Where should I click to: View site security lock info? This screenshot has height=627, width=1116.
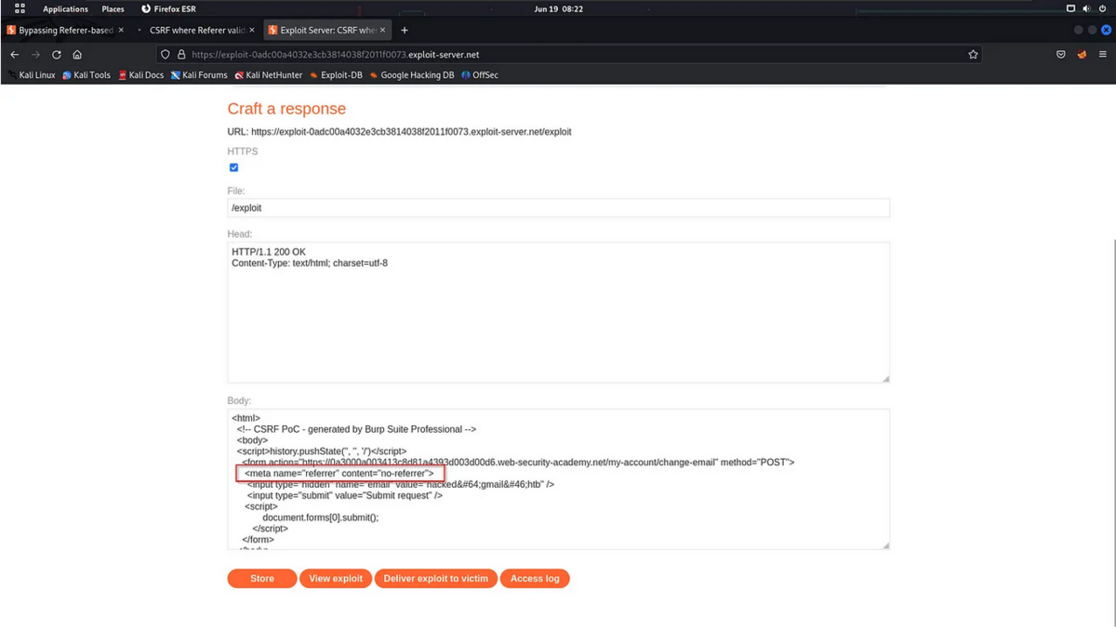(181, 55)
